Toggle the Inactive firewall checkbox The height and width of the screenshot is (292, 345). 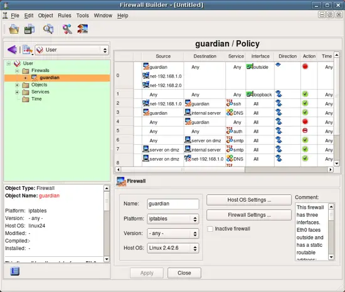pyautogui.click(x=210, y=229)
